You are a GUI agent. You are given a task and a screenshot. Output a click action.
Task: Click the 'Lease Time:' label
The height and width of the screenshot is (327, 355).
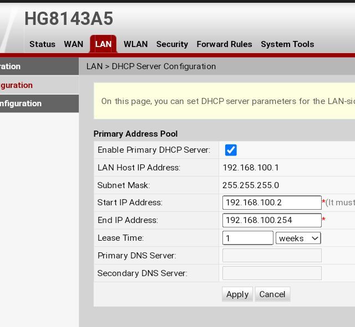point(120,238)
